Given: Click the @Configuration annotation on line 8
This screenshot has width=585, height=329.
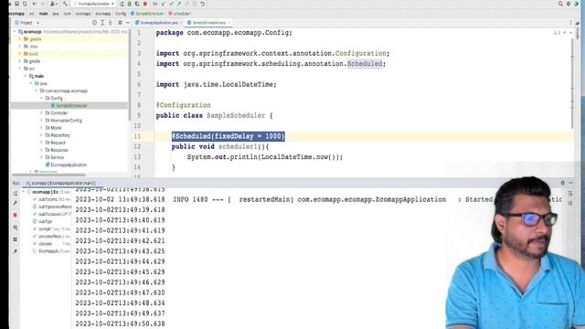Looking at the screenshot, I should click(183, 105).
